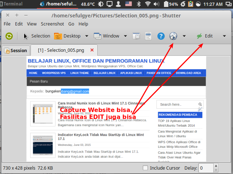Viewport: 233px width, 174px height.
Task: Click the green Redo last screenshot icon
Action: pyautogui.click(x=9, y=36)
